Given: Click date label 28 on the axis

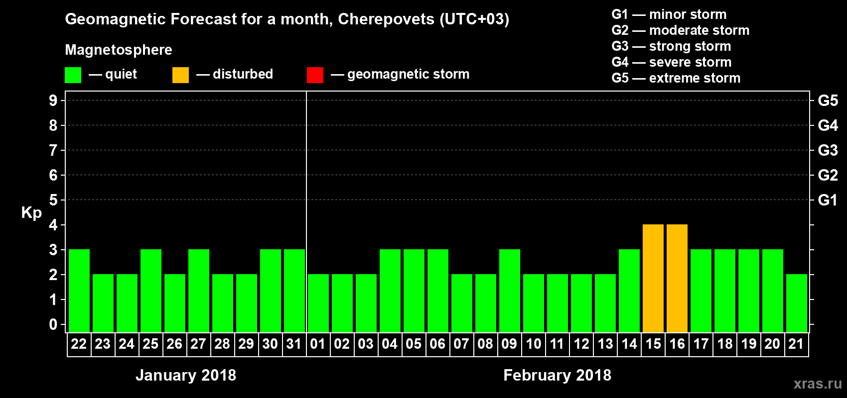Looking at the screenshot, I should 222,344.
